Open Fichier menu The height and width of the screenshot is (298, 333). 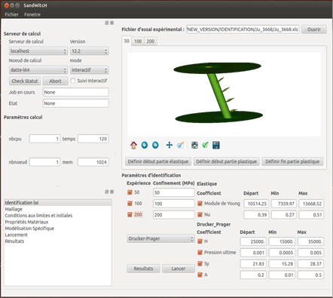click(x=11, y=14)
